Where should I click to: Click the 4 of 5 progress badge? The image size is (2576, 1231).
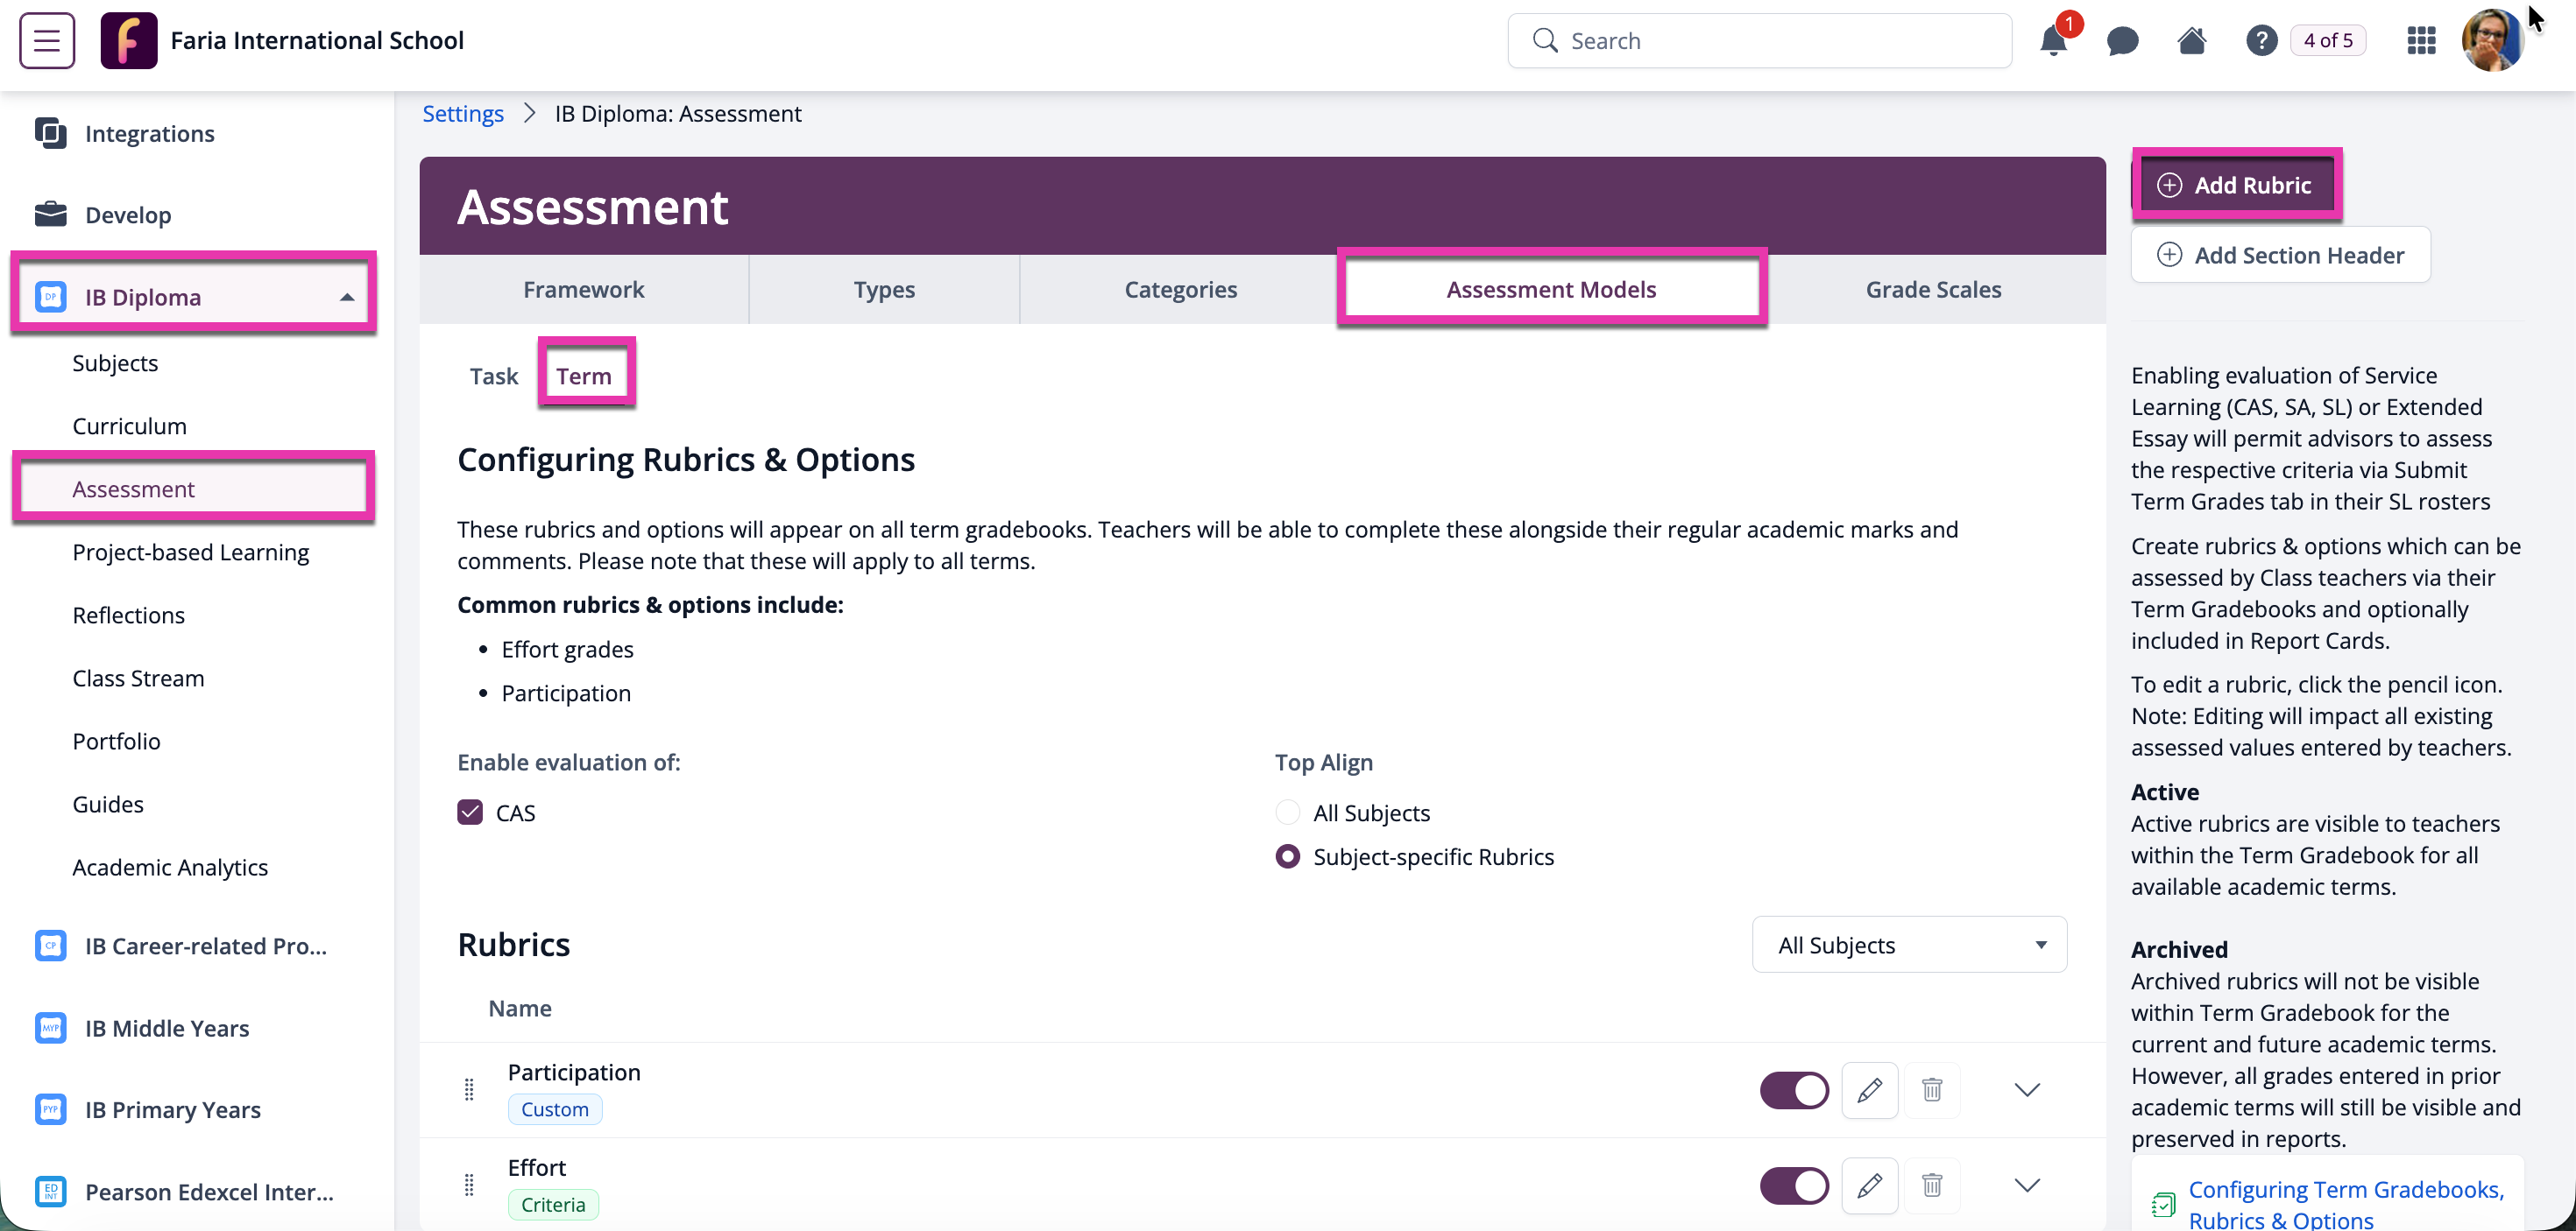coord(2328,40)
